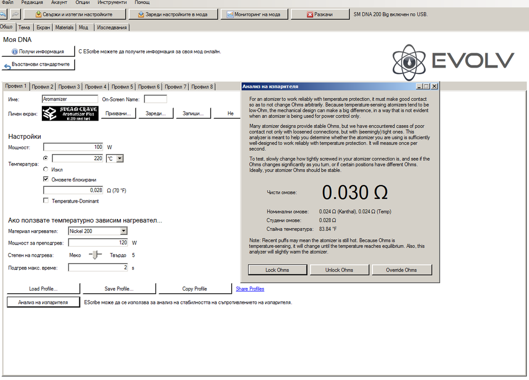Select the Профил 3 tab
The width and height of the screenshot is (529, 380).
coord(69,87)
